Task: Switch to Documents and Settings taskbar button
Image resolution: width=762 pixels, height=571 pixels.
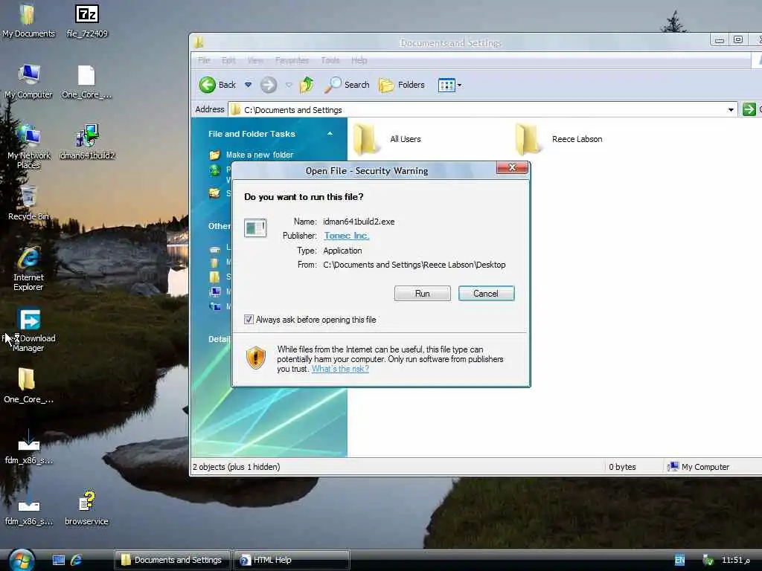Action: pos(172,560)
